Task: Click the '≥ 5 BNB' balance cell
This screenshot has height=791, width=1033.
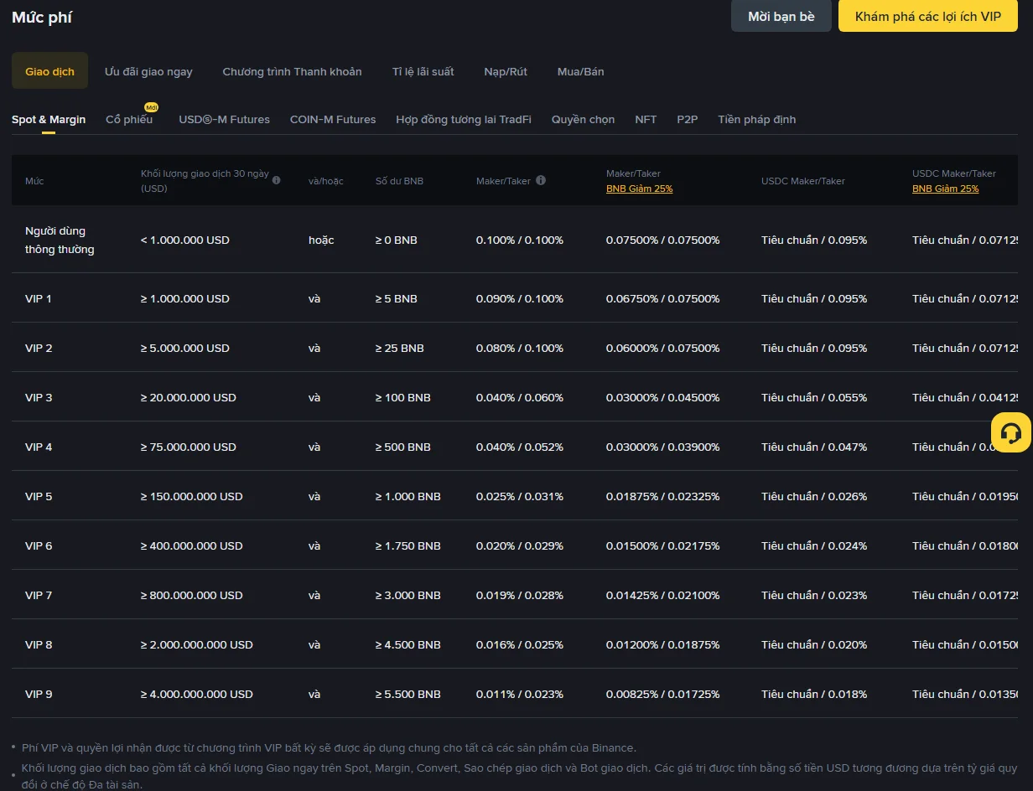Action: pyautogui.click(x=397, y=298)
